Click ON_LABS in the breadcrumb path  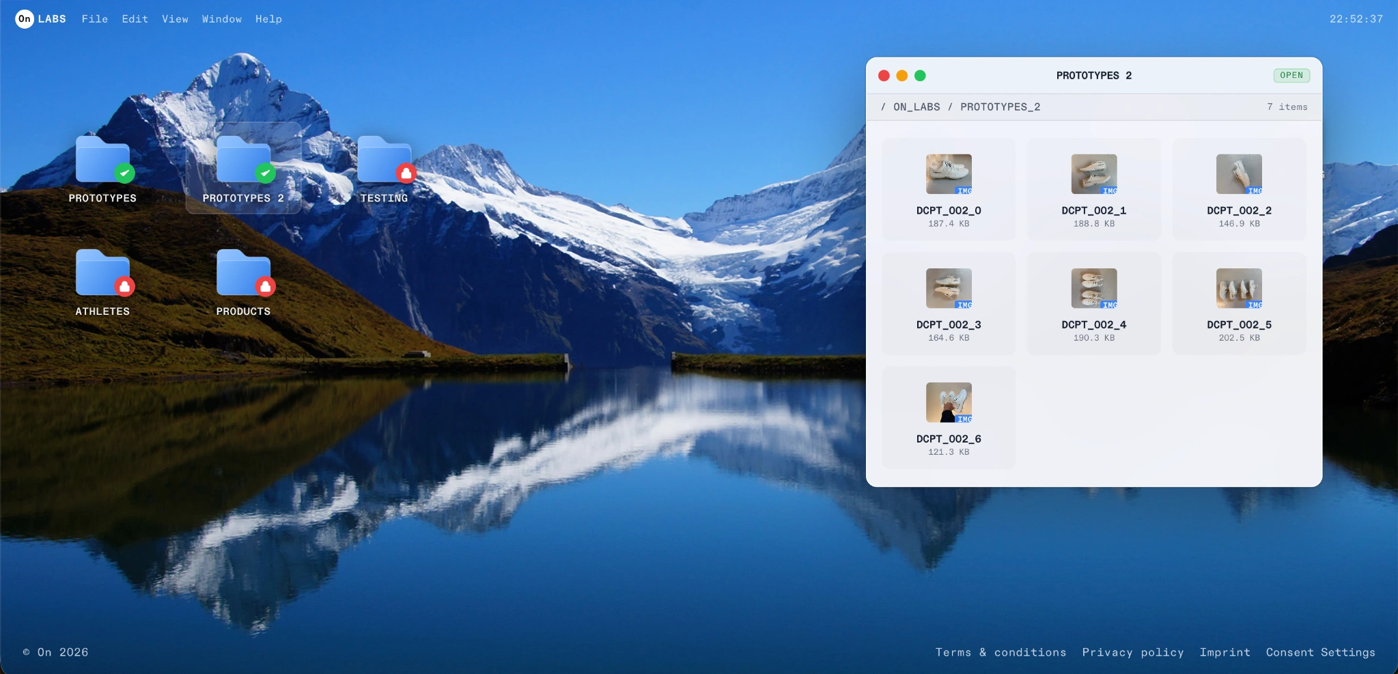917,107
